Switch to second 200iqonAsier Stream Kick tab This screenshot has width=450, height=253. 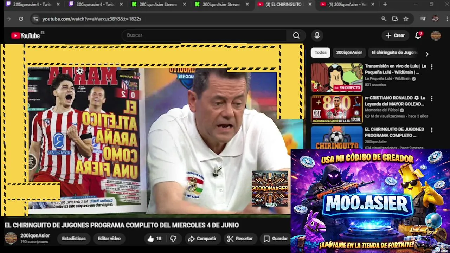pyautogui.click(x=221, y=4)
